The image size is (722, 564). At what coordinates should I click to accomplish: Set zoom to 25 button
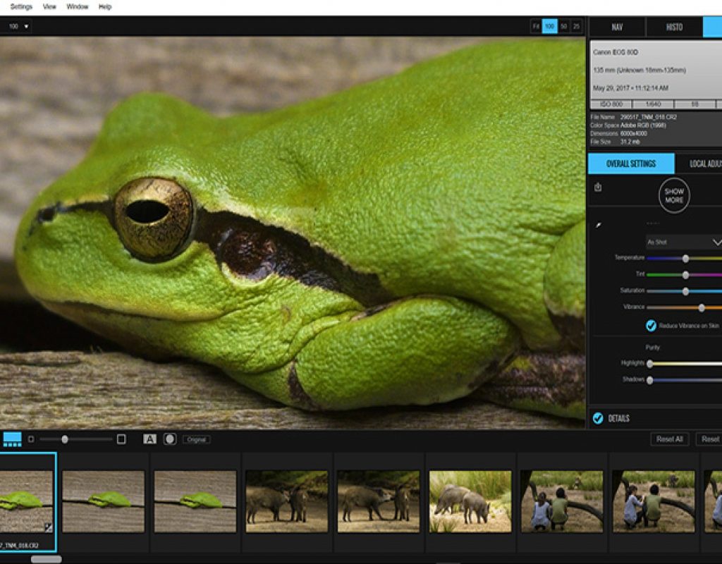[x=577, y=26]
